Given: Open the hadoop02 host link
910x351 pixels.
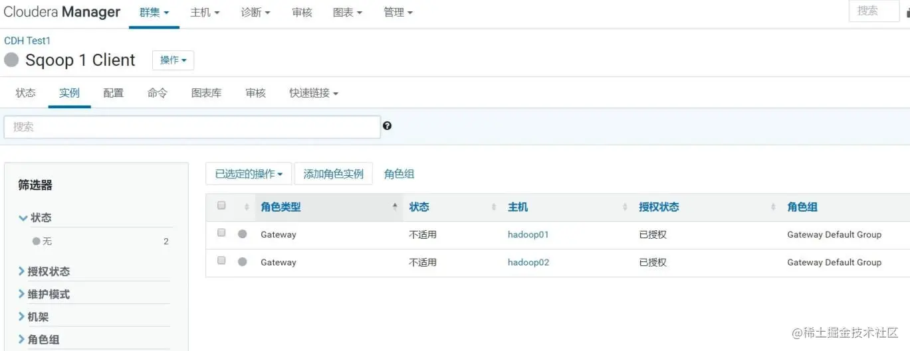Looking at the screenshot, I should (528, 262).
